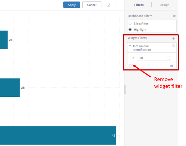Screen dimensions: 186x146
Task: Disable the widget filter toggle switch
Action: (173, 66)
